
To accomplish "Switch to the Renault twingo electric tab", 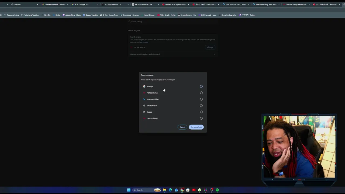I will pyautogui.click(x=296, y=5).
